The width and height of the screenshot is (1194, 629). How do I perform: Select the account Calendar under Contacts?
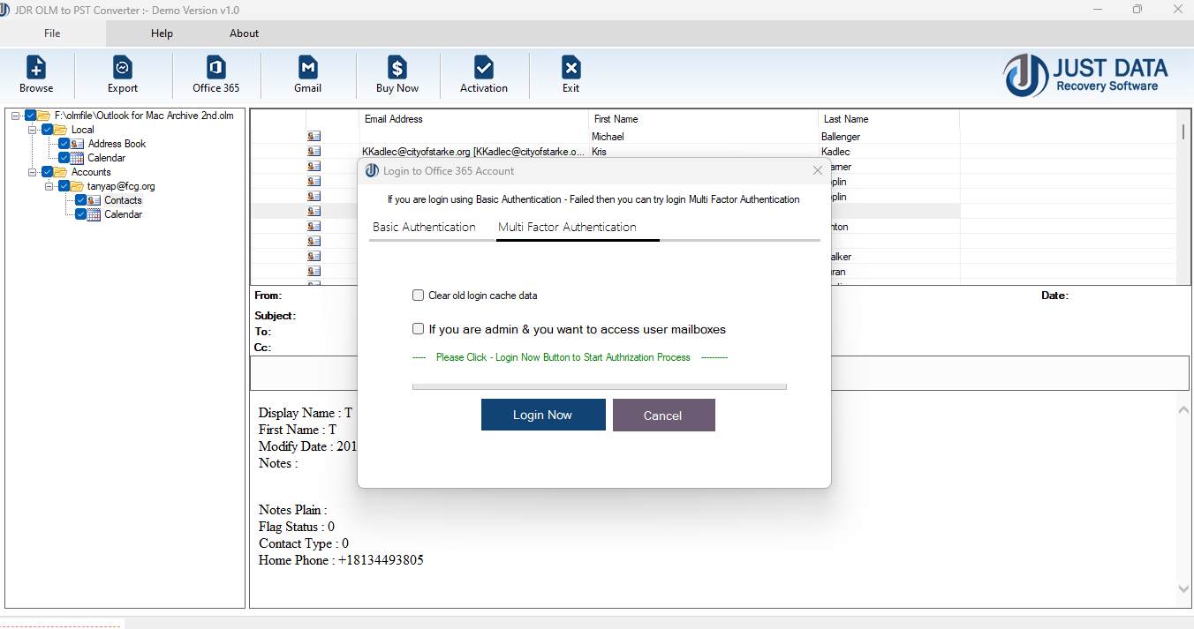click(124, 214)
